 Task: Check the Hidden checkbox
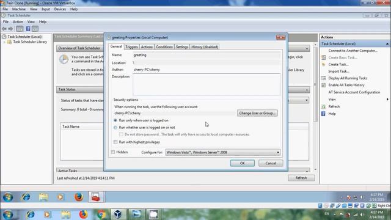pos(113,152)
